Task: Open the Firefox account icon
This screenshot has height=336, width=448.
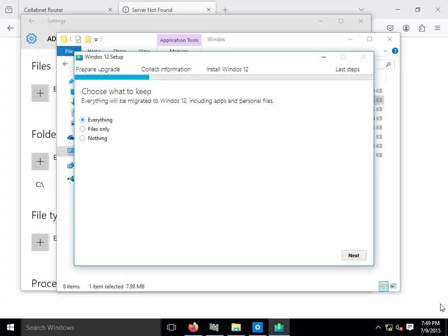Action: tap(406, 28)
